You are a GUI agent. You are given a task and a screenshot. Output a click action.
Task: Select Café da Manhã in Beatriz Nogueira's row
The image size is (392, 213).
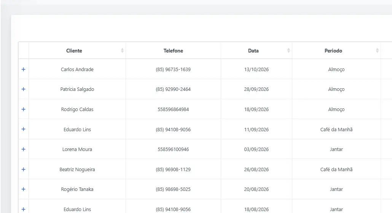336,169
